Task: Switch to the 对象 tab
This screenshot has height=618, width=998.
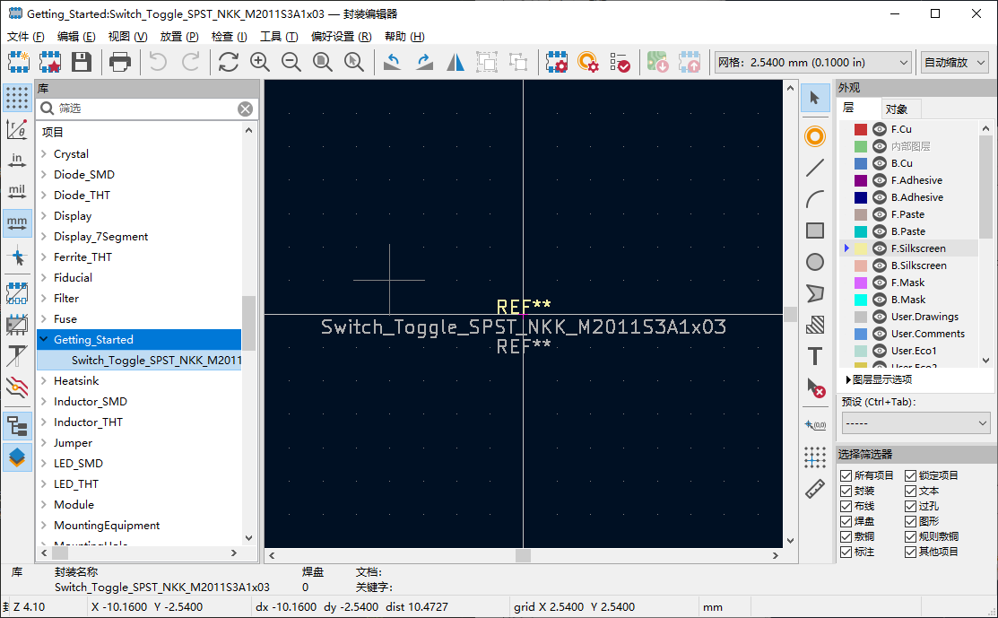Action: [x=896, y=109]
